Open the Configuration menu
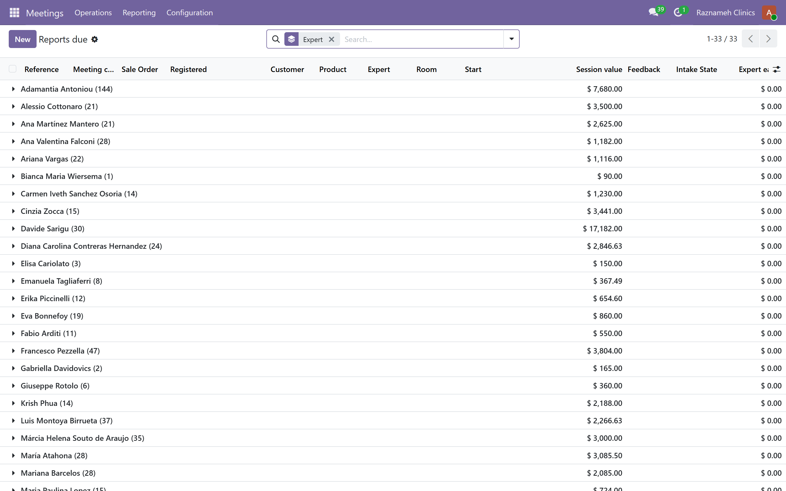Screen dimensions: 786x491 [x=190, y=13]
